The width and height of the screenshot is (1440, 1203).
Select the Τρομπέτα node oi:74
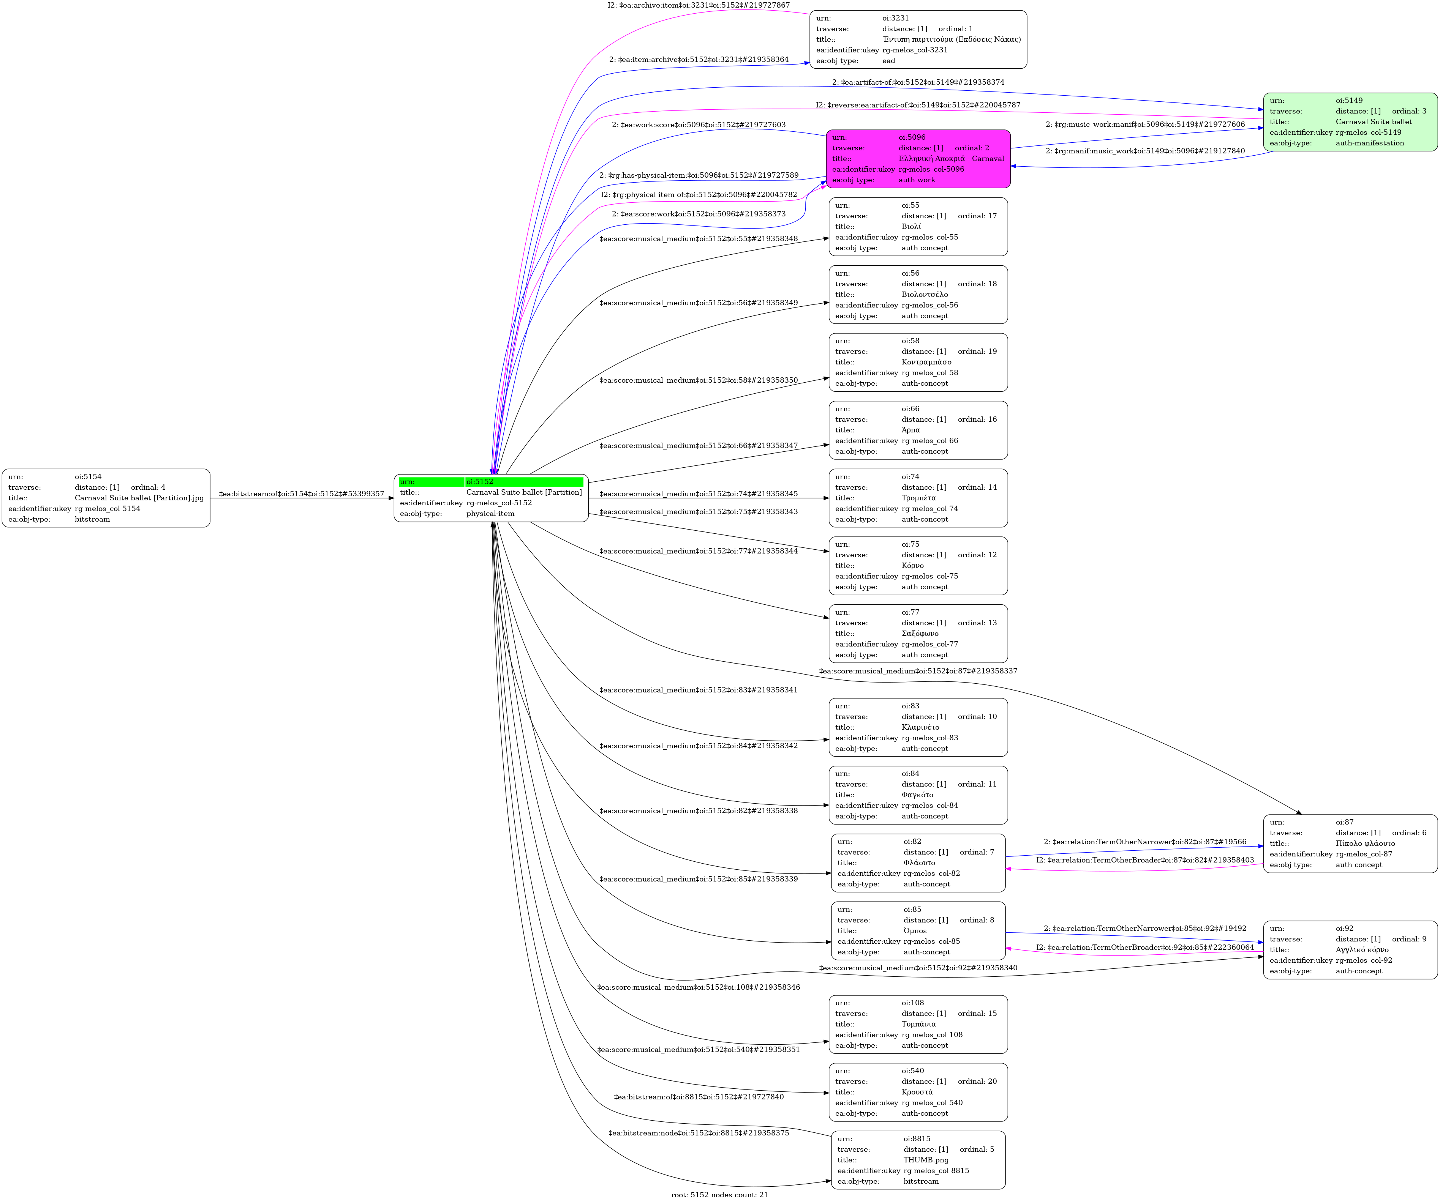click(917, 498)
